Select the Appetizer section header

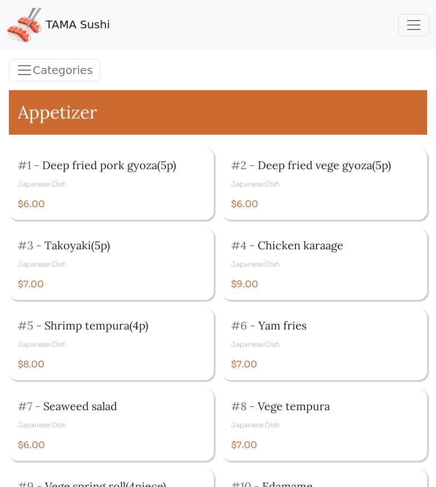[218, 112]
